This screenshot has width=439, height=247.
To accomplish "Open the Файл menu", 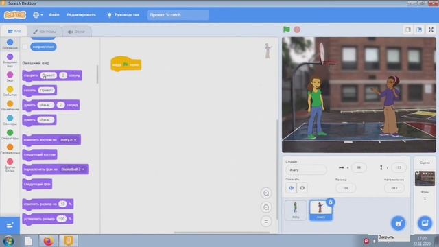I will click(54, 15).
